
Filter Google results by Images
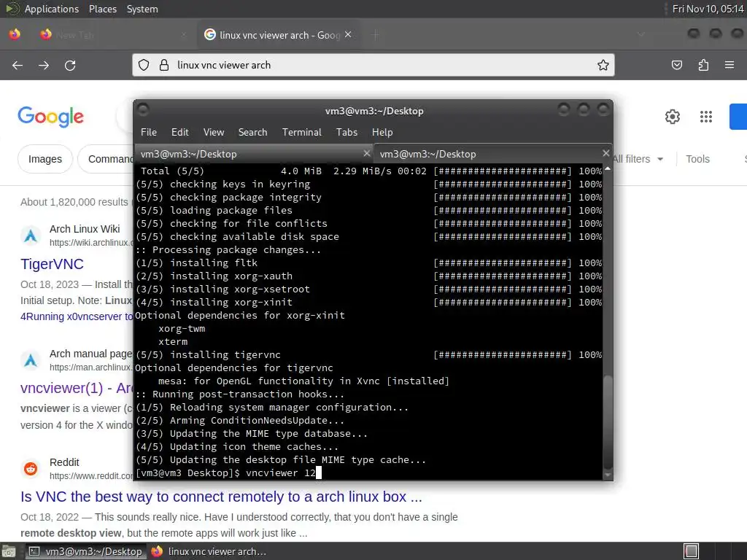[x=45, y=159]
